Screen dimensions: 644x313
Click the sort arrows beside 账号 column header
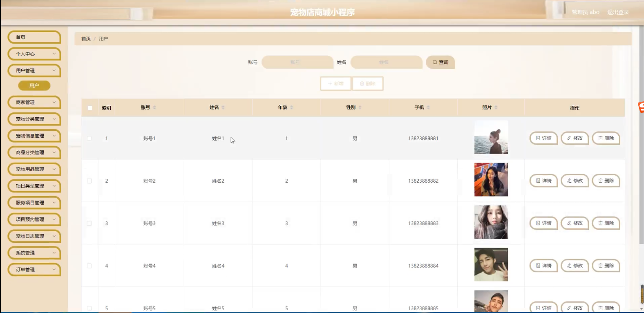point(154,107)
